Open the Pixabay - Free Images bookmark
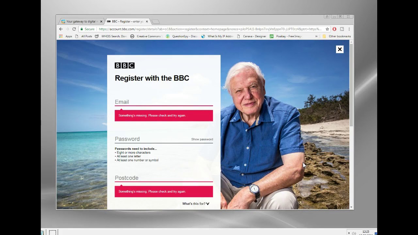 286,36
